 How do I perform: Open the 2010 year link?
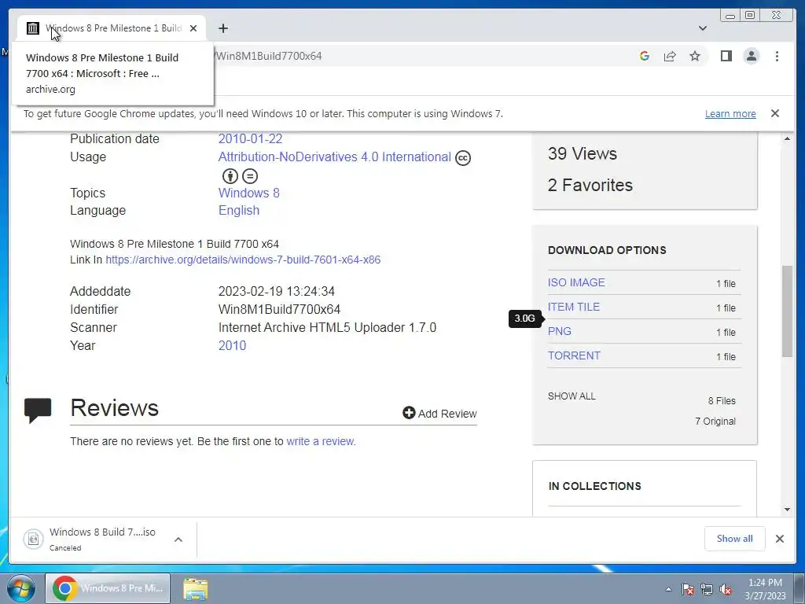[232, 345]
